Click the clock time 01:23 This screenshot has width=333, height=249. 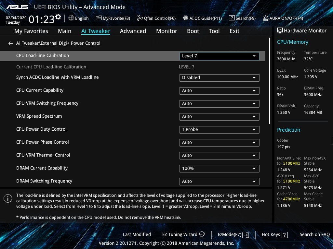tap(42, 19)
